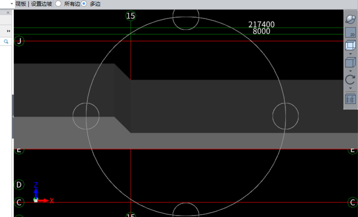The image size is (358, 217).
Task: Click the 筏板 label in toolbar
Action: 21,4
